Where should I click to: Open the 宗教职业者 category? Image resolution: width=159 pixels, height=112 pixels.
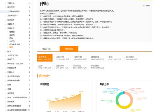[12, 68]
